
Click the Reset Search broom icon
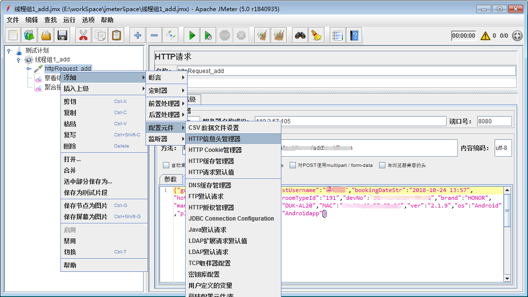pos(317,35)
